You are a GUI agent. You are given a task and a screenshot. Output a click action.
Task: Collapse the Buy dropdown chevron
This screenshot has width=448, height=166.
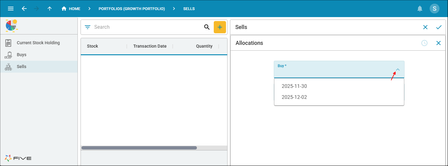click(398, 70)
